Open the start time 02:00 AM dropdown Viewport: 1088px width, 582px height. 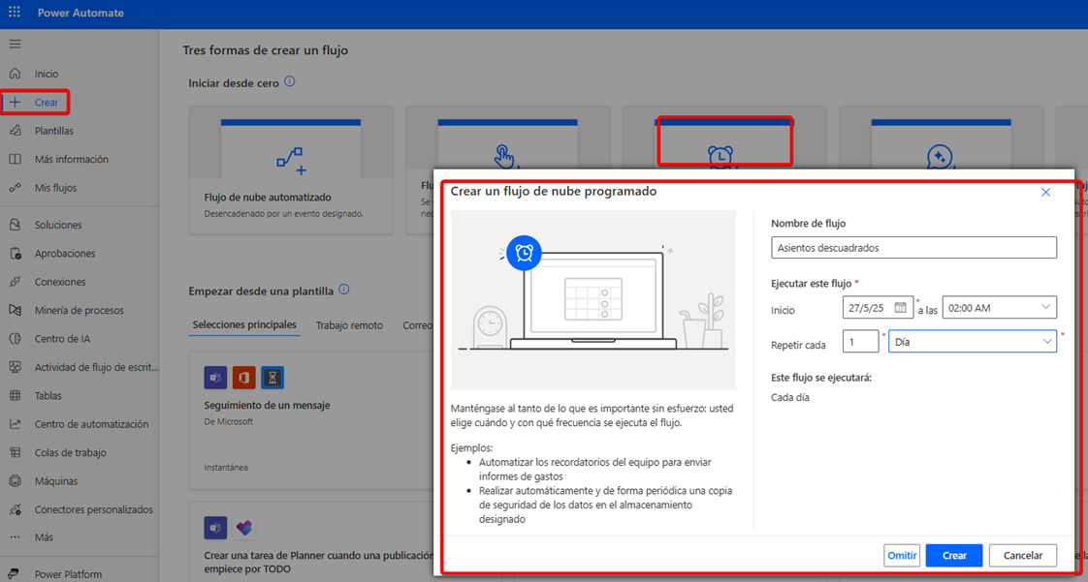[x=999, y=308]
